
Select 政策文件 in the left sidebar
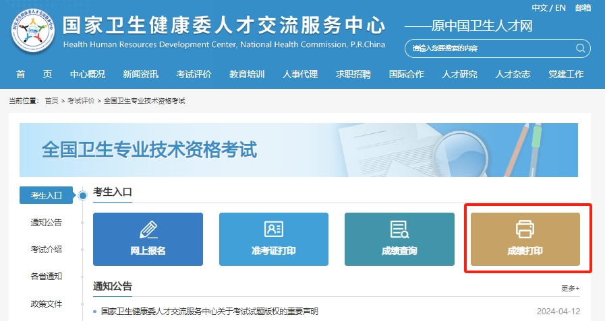click(46, 304)
